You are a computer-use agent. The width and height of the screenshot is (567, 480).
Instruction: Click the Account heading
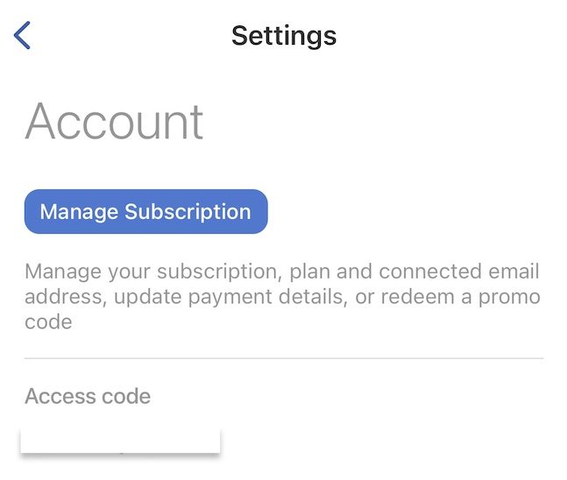[114, 122]
